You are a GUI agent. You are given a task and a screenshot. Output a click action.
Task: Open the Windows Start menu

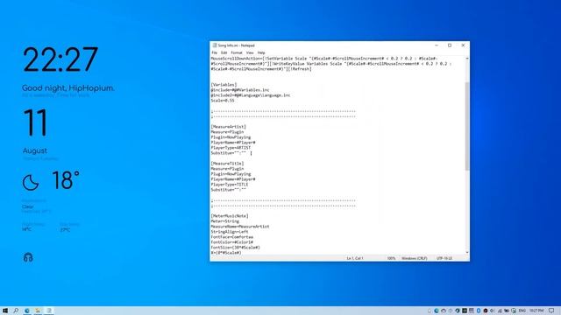click(5, 311)
